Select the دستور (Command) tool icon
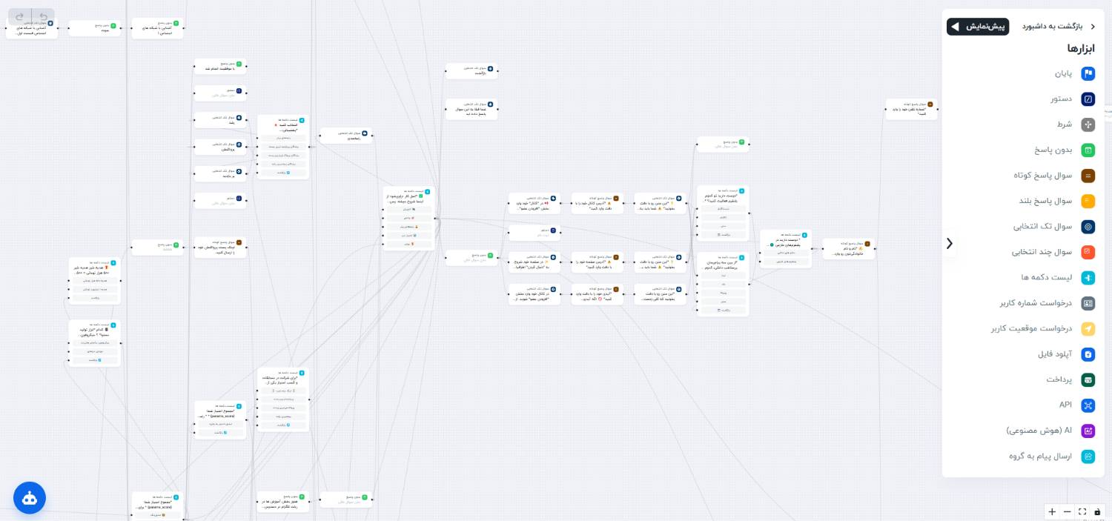1112x521 pixels. point(1088,99)
